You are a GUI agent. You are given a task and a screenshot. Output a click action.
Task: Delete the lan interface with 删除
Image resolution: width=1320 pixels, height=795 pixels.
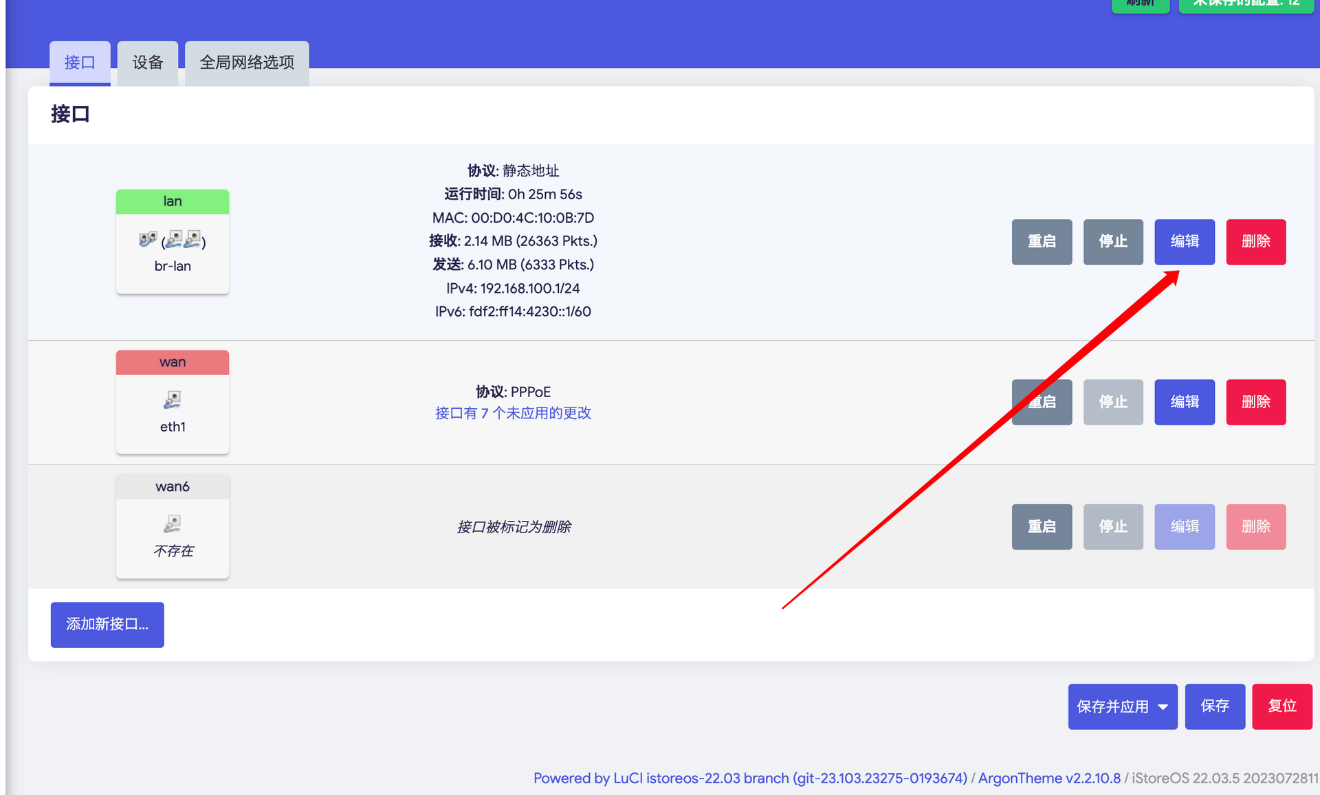tap(1256, 242)
